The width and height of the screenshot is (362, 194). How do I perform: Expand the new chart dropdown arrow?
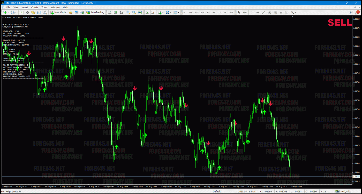click(8, 12)
